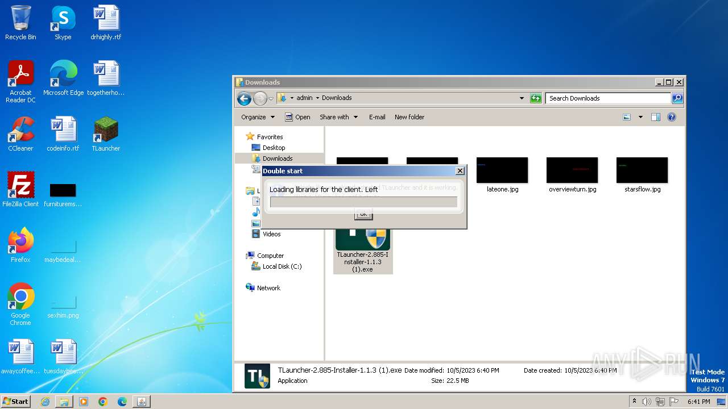Open Explorer help button
The image size is (728, 409).
(x=672, y=117)
